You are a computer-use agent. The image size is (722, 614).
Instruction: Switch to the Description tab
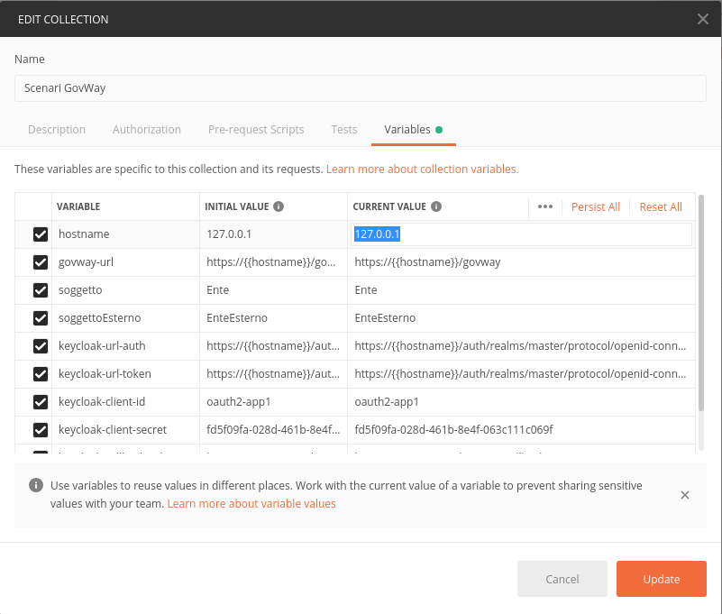(57, 130)
